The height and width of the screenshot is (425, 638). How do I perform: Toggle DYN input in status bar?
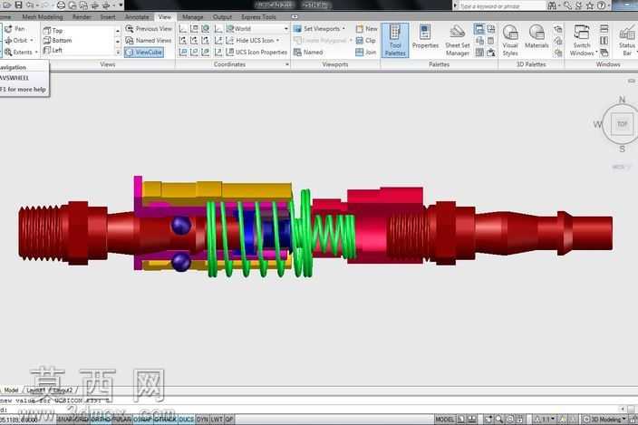pyautogui.click(x=202, y=420)
